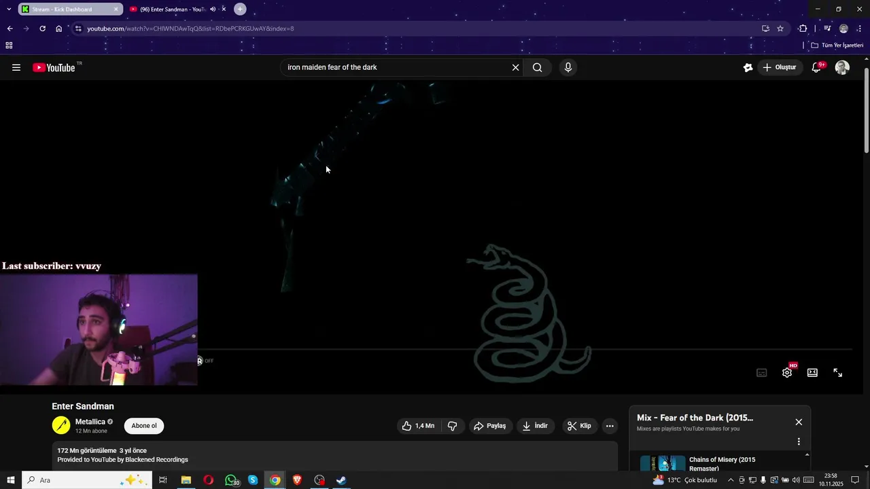Show hidden system tray icons chevron
This screenshot has width=870, height=489.
[x=731, y=480]
